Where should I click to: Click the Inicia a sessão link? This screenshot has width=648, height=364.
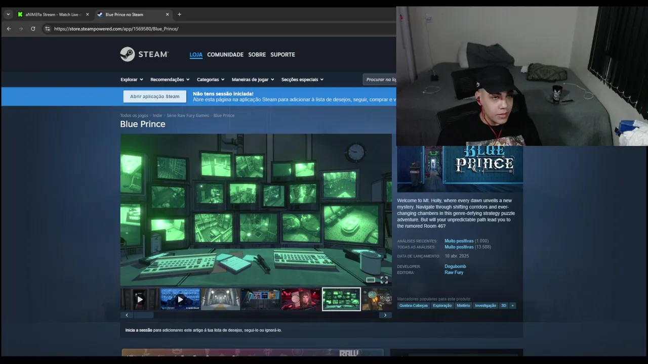pos(139,330)
